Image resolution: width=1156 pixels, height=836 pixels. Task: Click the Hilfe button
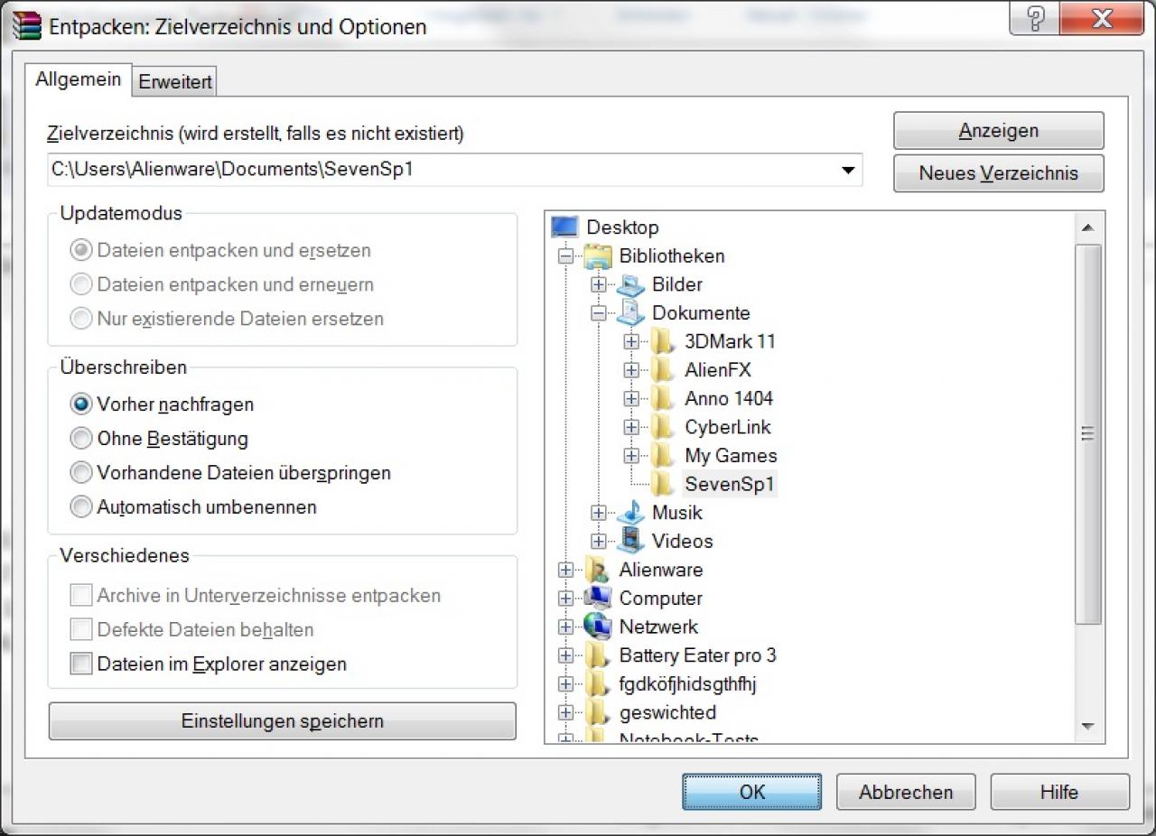[x=1059, y=792]
